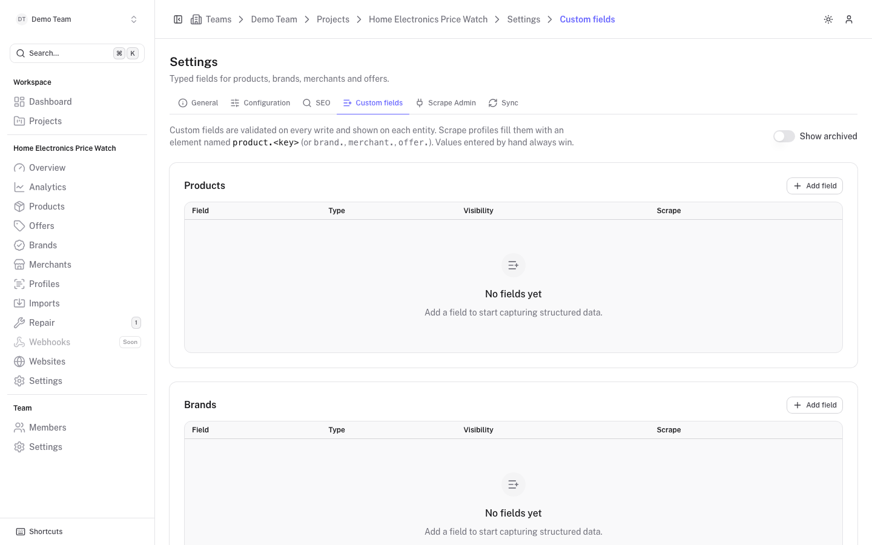
Task: Navigate to Brands in the sidebar
Action: tap(77, 245)
